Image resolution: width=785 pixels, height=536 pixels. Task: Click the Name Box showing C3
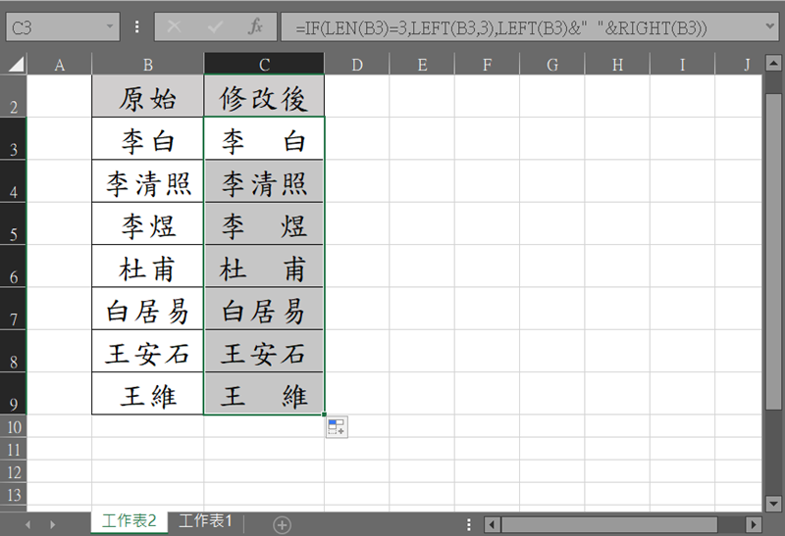(x=63, y=27)
